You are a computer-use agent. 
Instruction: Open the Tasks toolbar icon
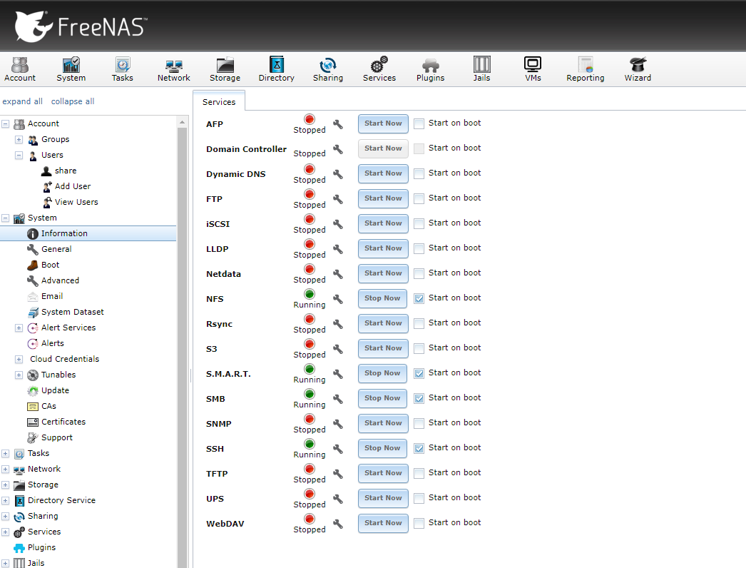[x=122, y=69]
